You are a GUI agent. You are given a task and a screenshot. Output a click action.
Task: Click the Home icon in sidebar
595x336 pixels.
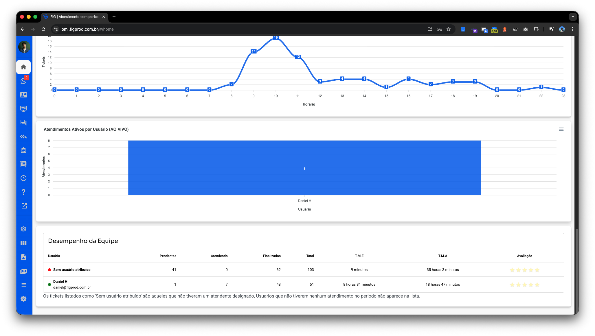point(24,67)
